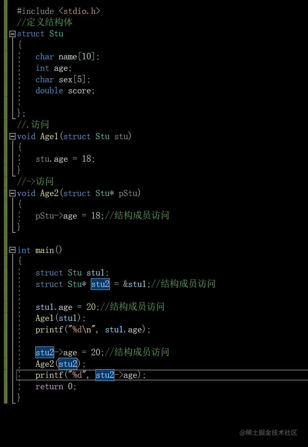Click the //->访问 comment

click(x=35, y=182)
